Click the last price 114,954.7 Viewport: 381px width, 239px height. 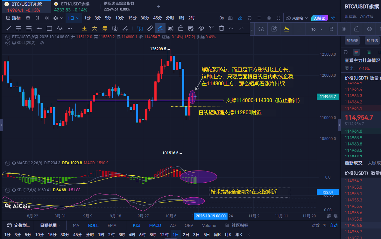359,117
